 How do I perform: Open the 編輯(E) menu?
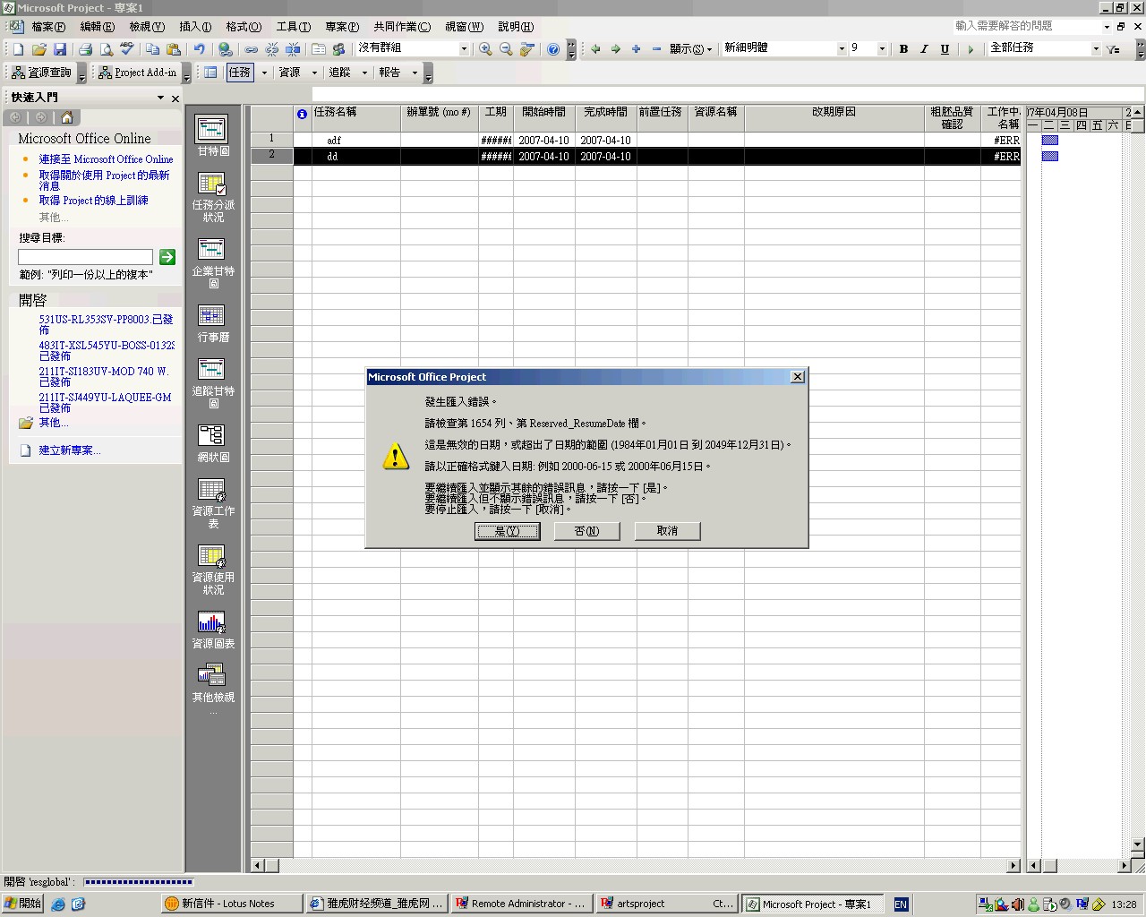98,27
